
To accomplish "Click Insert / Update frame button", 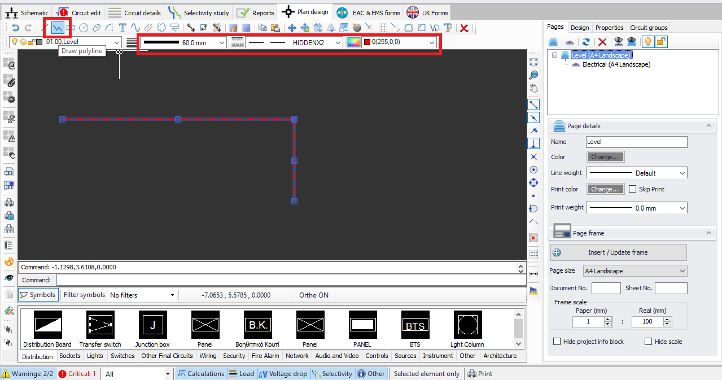I will coord(618,252).
